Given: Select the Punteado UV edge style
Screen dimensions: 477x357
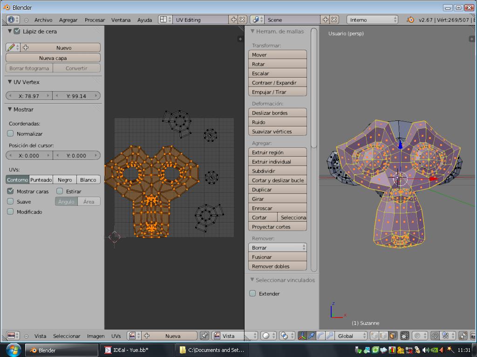Looking at the screenshot, I should (x=41, y=180).
